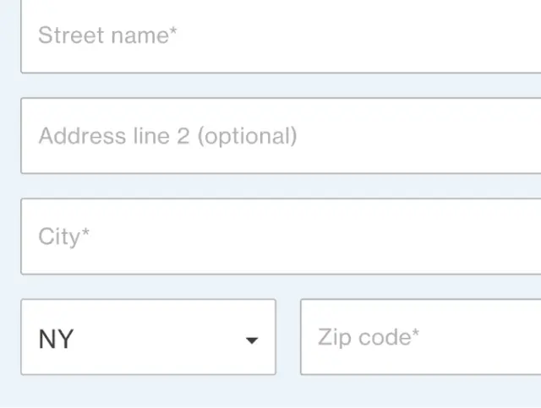Click the state dropdown arrow icon

[251, 340]
